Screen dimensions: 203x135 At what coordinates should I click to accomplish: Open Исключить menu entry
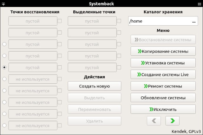point(163,109)
